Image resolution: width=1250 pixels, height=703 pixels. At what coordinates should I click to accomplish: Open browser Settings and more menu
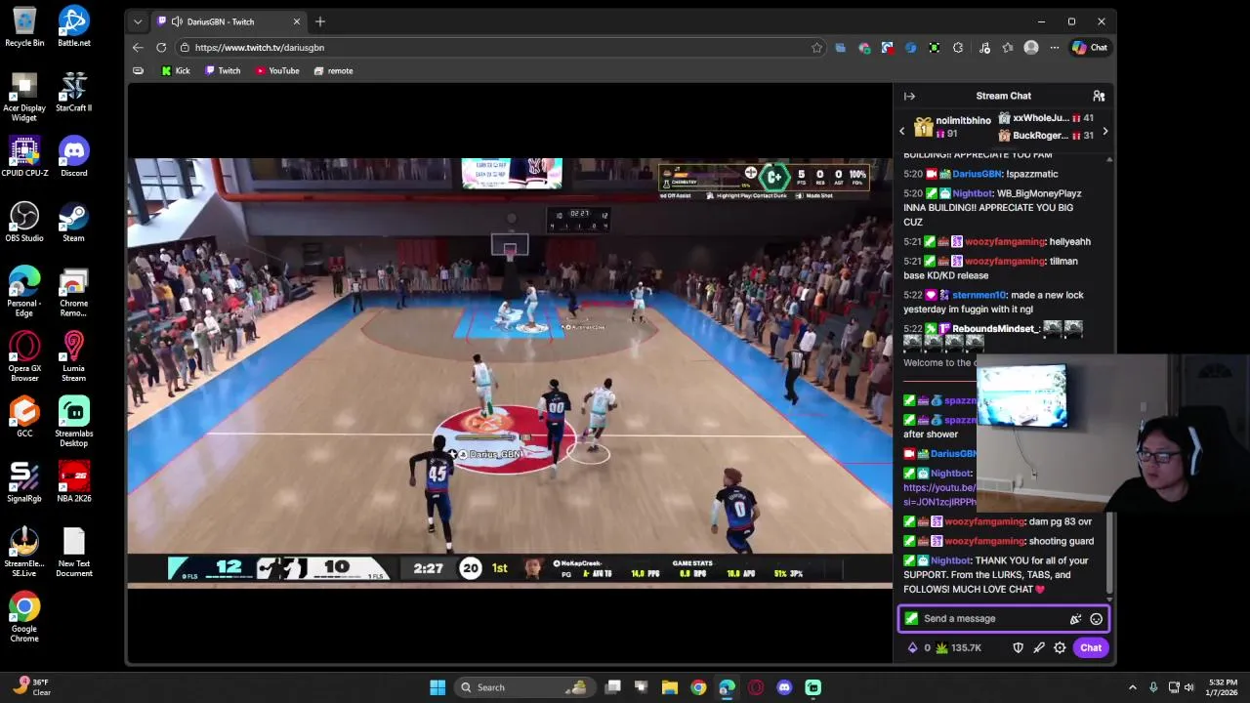click(x=1055, y=48)
